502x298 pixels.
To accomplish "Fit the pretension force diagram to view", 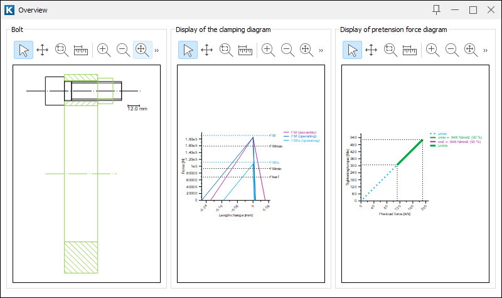I will pos(470,50).
